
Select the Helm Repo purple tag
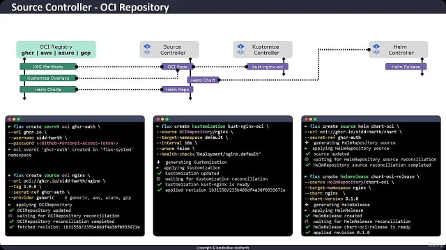click(x=178, y=90)
